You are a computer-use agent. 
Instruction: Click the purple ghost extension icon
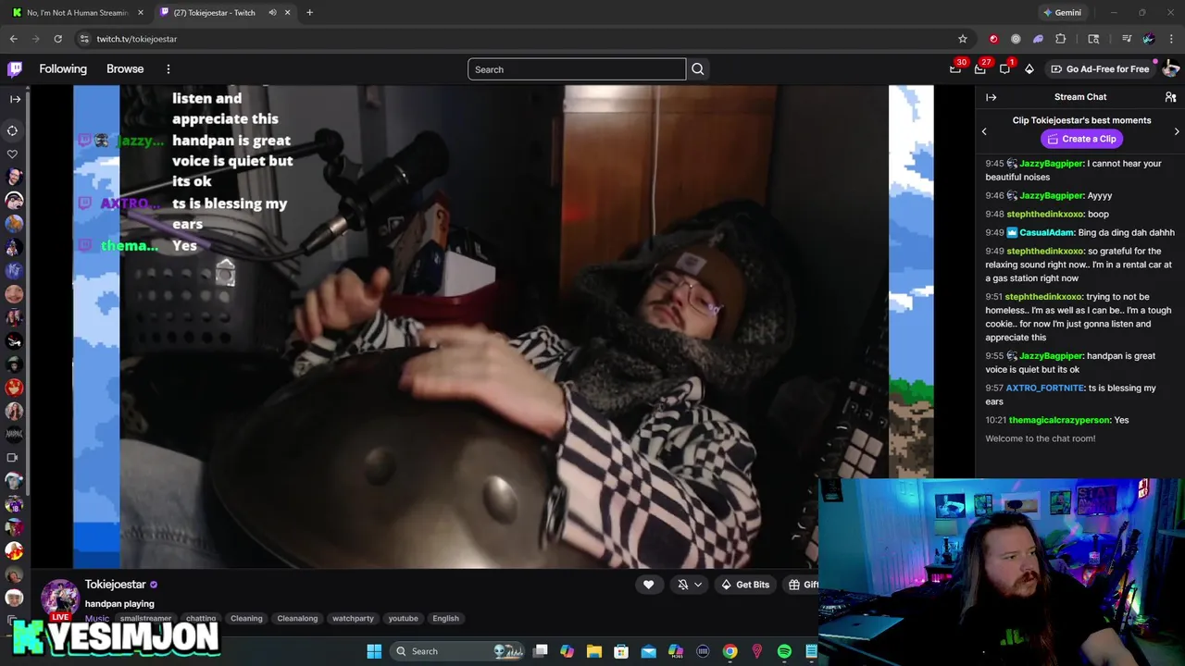(x=1038, y=39)
